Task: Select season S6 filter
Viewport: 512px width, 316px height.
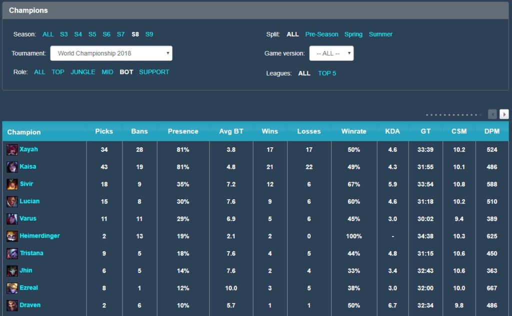Action: 106,34
